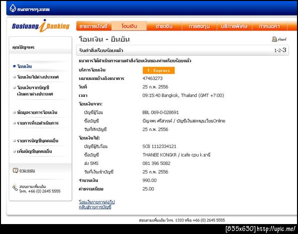Click the fee value 25.00
Screen dimensions: 298x234
point(148,189)
